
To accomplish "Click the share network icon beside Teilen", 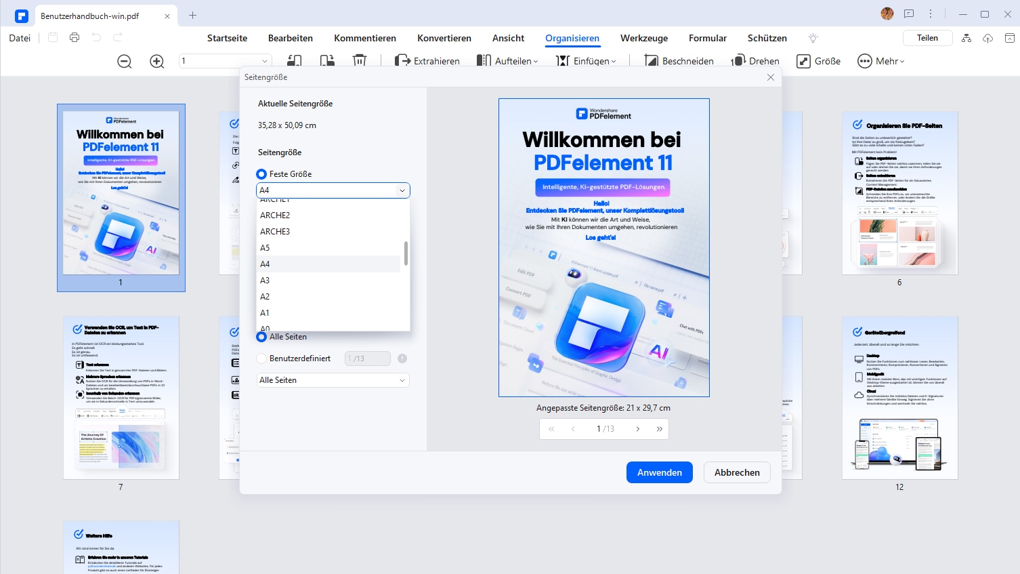I will coord(966,38).
